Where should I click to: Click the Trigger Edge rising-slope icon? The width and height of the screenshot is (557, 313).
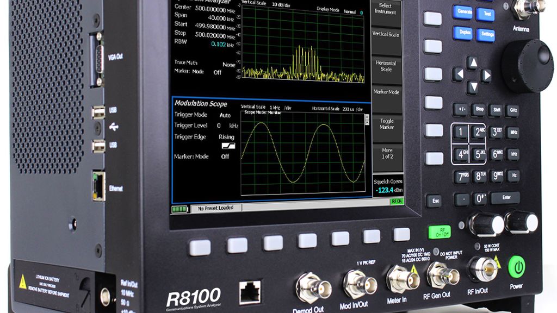click(x=228, y=146)
